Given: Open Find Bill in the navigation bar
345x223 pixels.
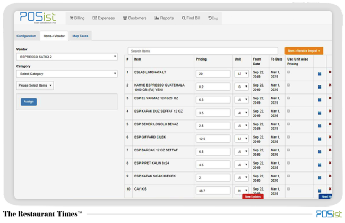Looking at the screenshot, I should coord(191,18).
